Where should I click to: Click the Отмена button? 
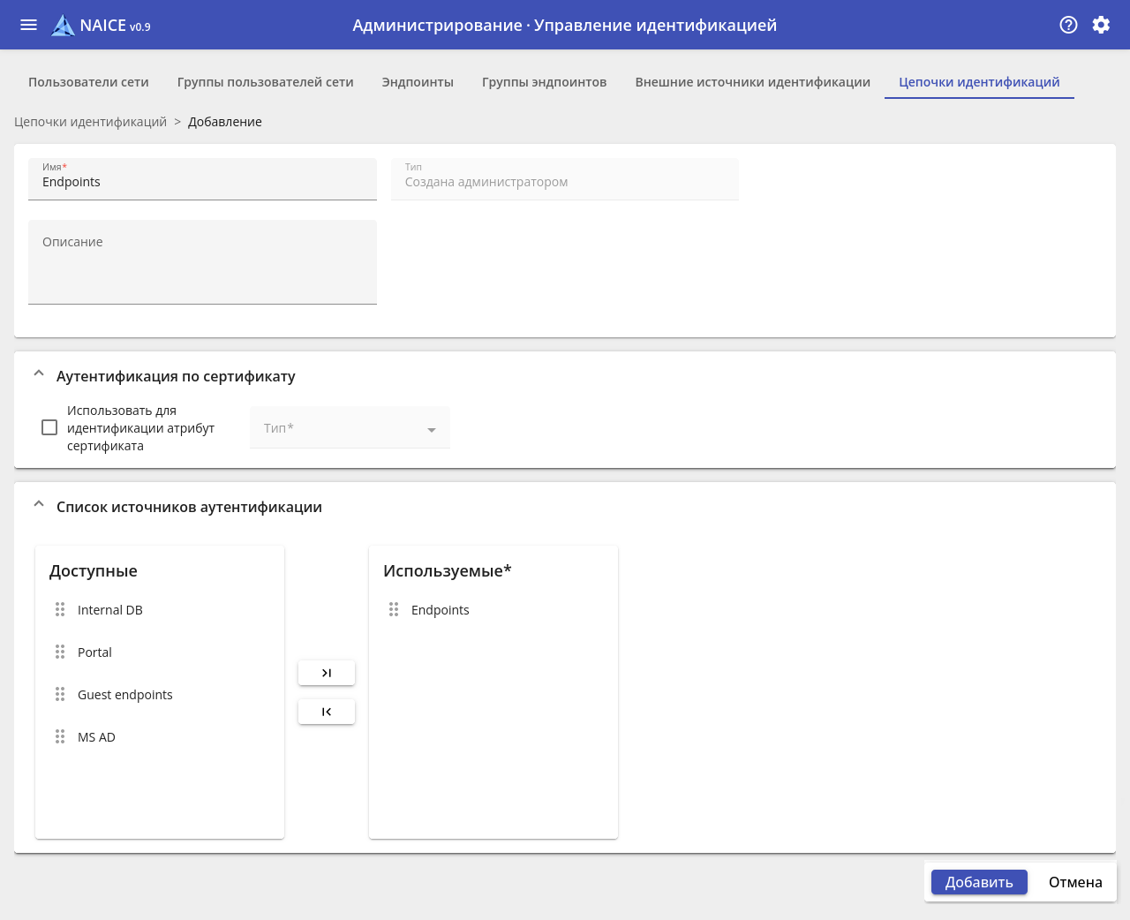[x=1074, y=882]
